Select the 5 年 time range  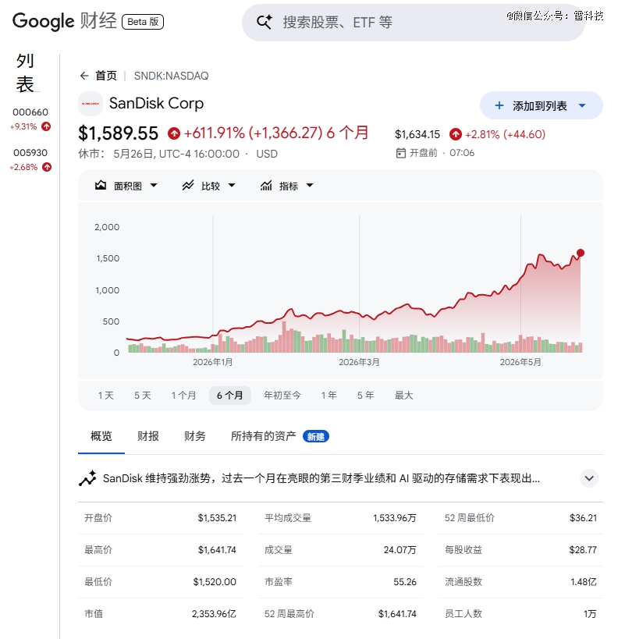point(366,396)
